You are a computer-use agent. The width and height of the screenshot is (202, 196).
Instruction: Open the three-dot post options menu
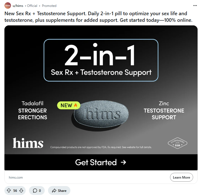[x=195, y=6]
